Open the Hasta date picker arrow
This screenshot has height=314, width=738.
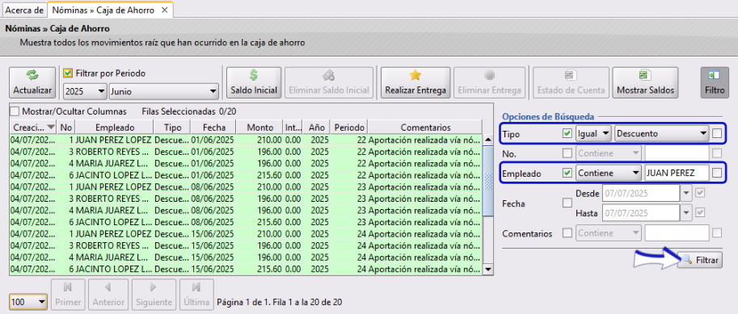[686, 213]
